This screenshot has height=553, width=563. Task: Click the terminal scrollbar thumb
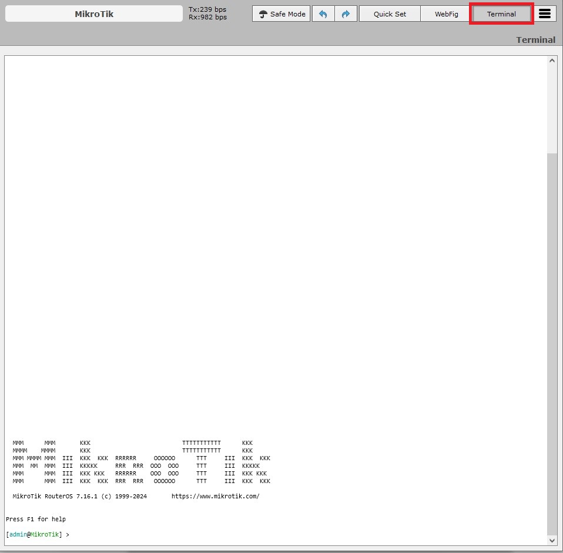[552, 341]
